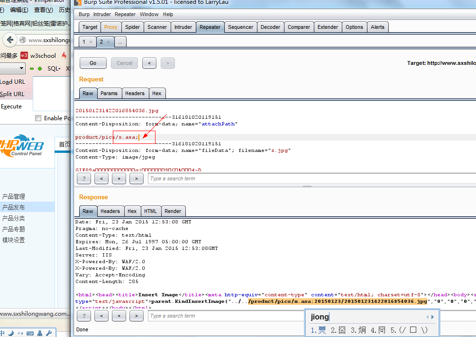
Task: Open the Help menu
Action: coord(168,14)
